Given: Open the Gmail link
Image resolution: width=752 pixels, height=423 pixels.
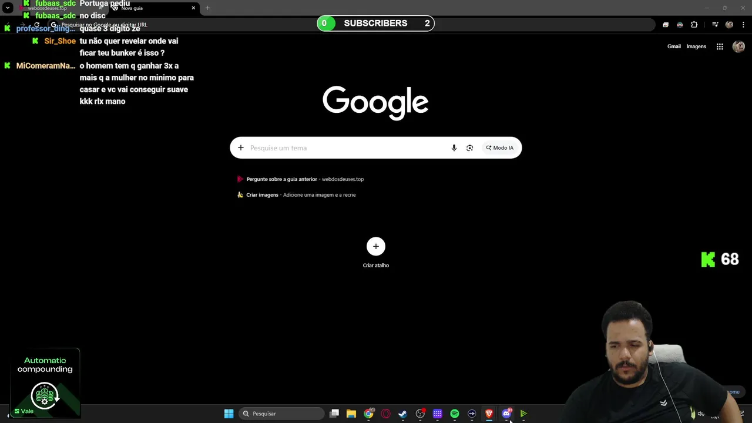Looking at the screenshot, I should 674,46.
